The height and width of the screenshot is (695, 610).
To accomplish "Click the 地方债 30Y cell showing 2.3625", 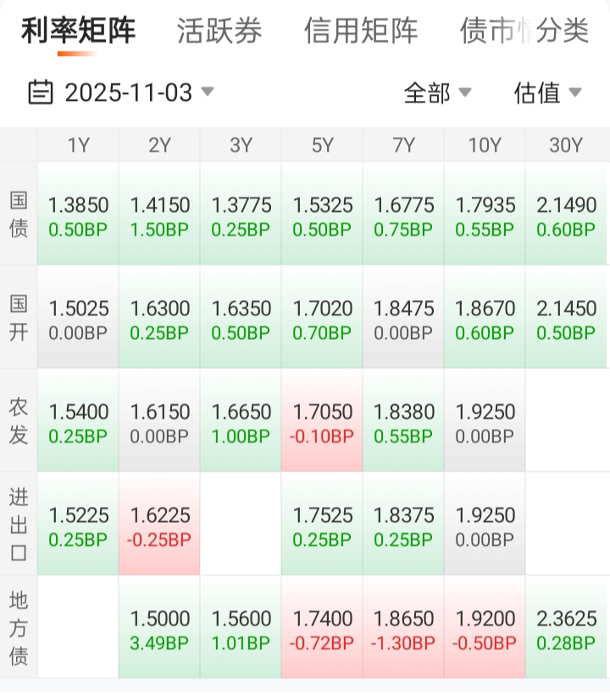I will point(566,628).
